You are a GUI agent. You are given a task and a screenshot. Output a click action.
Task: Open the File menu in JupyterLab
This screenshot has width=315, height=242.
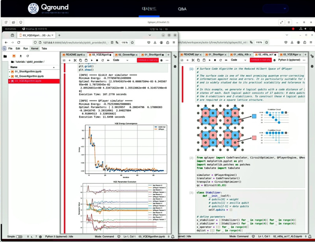point(10,48)
